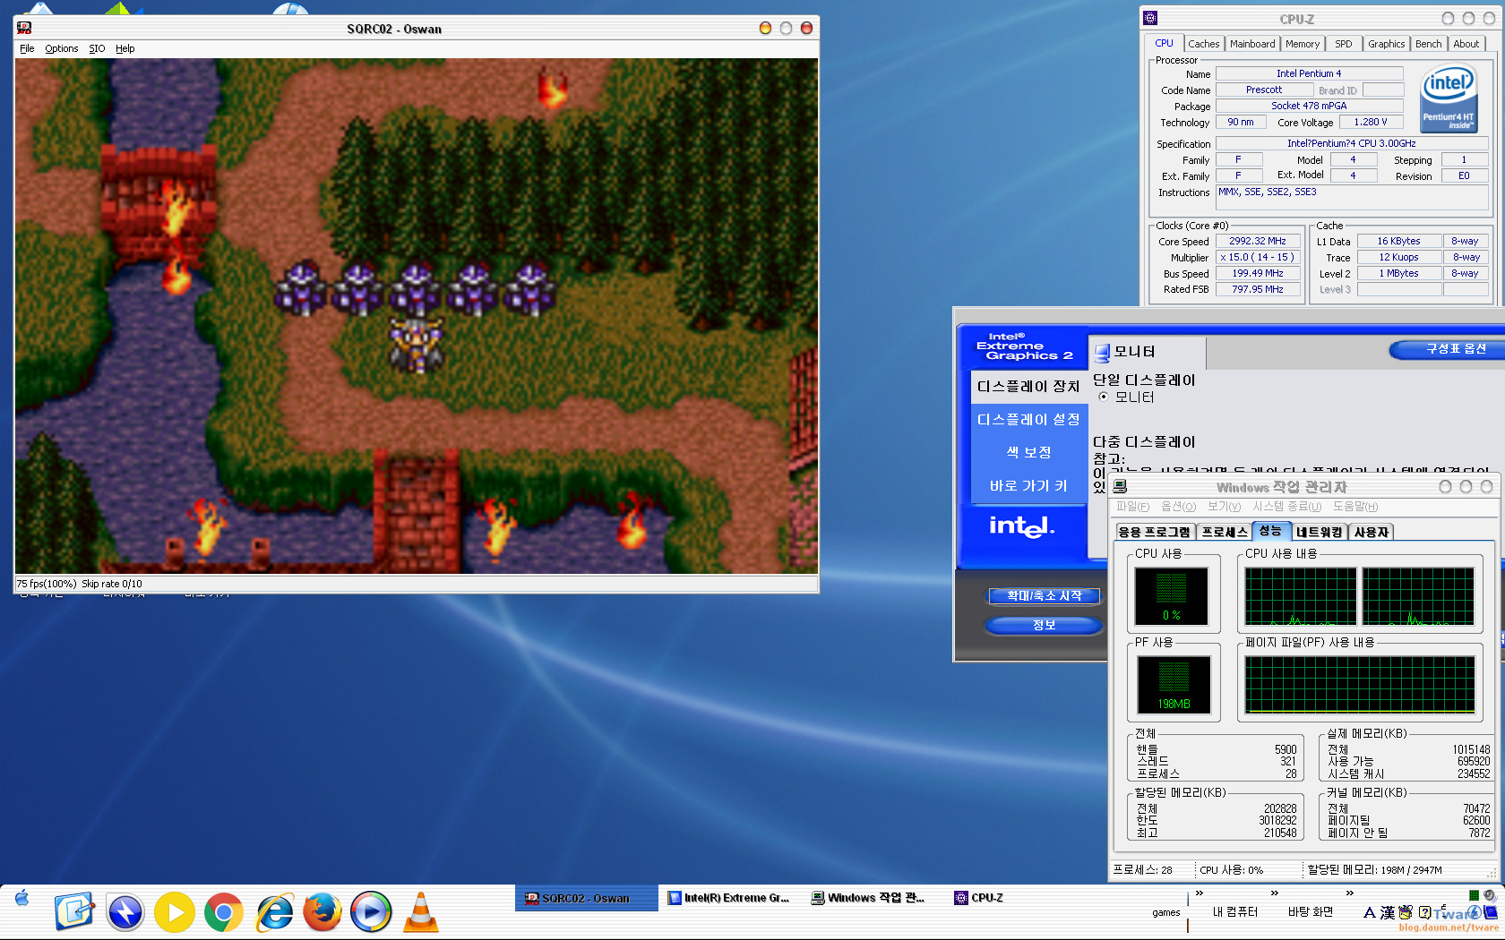The image size is (1505, 940).
Task: Open the blue lightning bolt quick launch app
Action: (125, 912)
